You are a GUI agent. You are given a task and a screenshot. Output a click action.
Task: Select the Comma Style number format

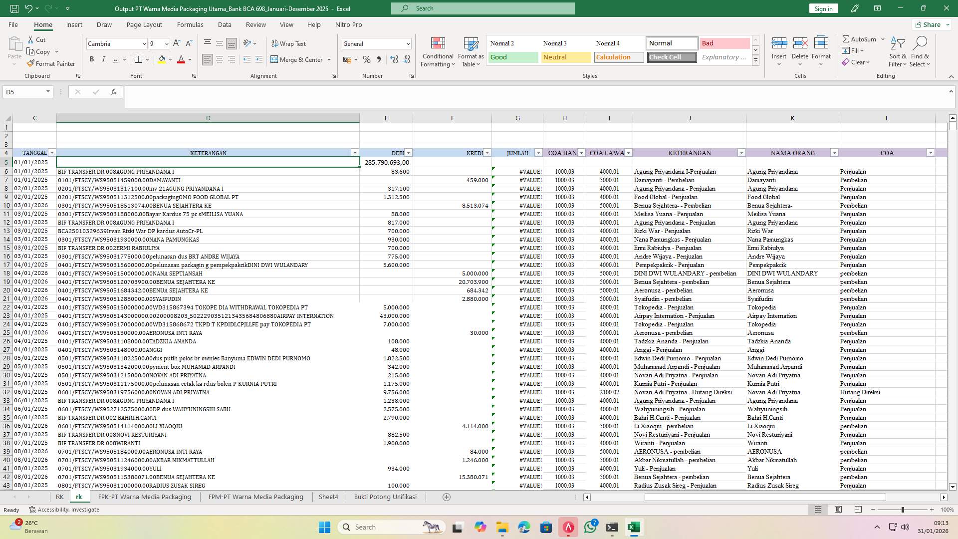[x=379, y=59]
